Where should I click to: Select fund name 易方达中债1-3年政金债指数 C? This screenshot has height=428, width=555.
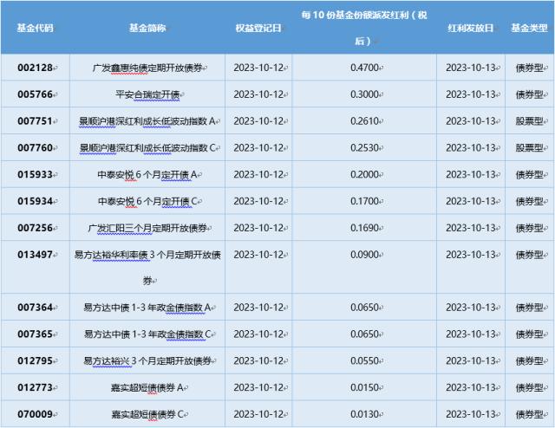pyautogui.click(x=147, y=334)
